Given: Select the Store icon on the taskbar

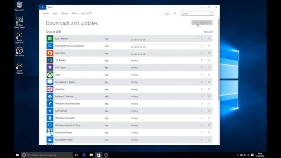Looking at the screenshot, I should pyautogui.click(x=98, y=155).
